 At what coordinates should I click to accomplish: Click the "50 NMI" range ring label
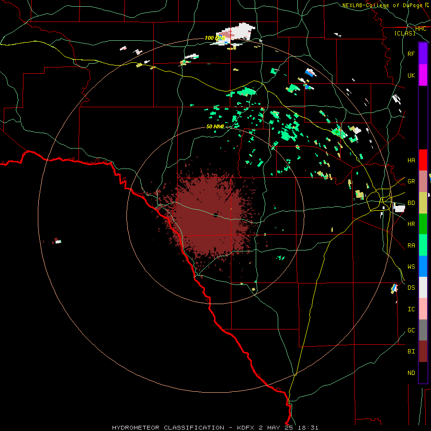coord(215,126)
